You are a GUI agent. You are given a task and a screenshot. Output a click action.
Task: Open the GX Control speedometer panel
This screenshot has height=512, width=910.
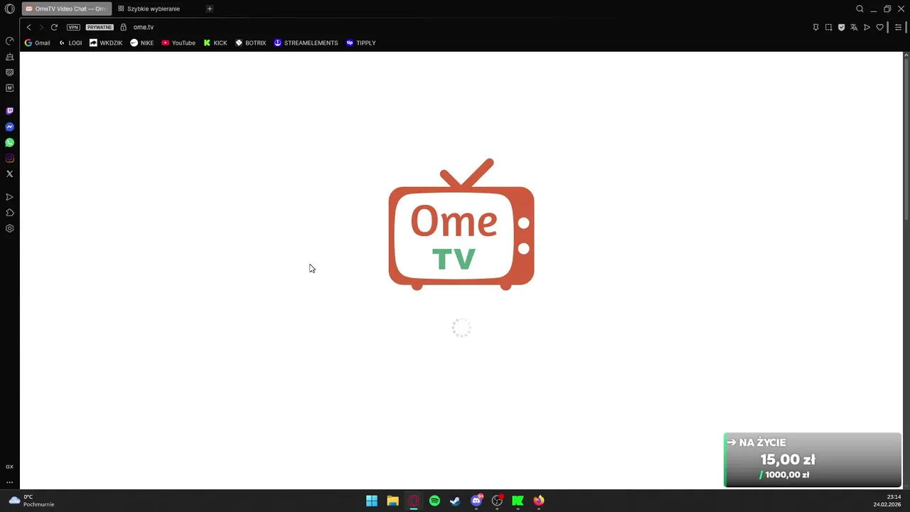(10, 41)
